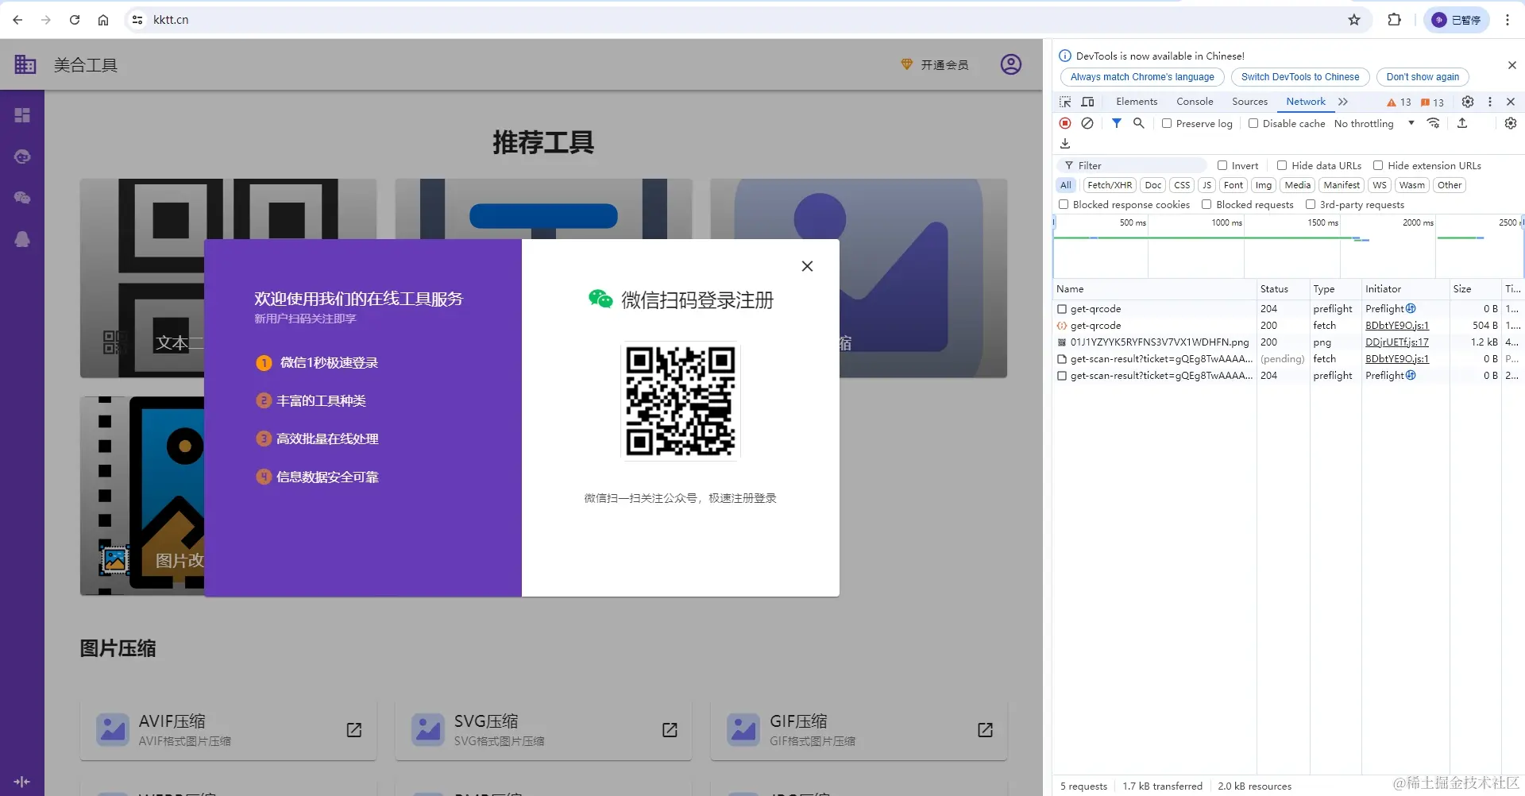Open network search magnifier
Viewport: 1525px width, 796px height.
pos(1138,123)
